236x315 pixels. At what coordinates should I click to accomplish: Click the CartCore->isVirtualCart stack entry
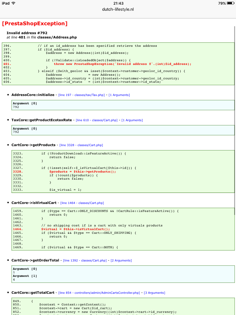34,203
